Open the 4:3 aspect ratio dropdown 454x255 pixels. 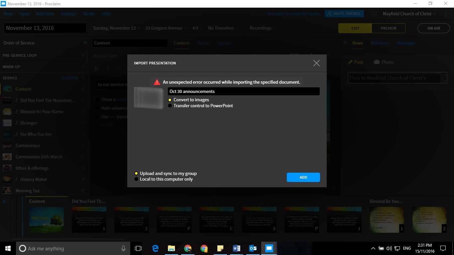[x=197, y=28]
